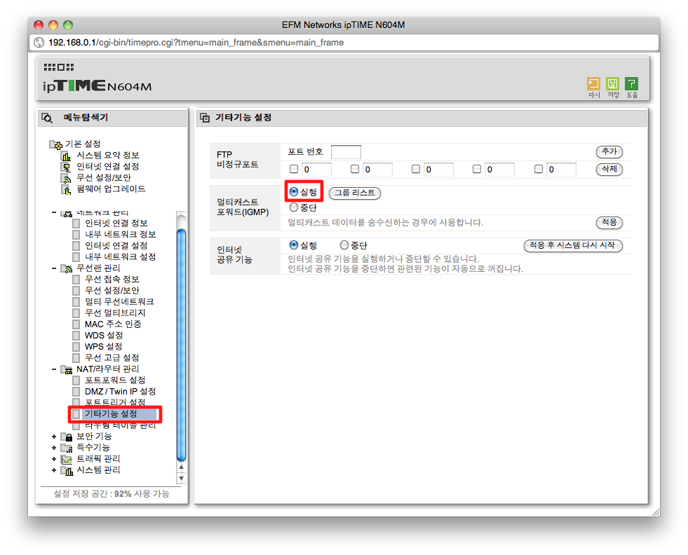Click the 추가 button

click(609, 151)
